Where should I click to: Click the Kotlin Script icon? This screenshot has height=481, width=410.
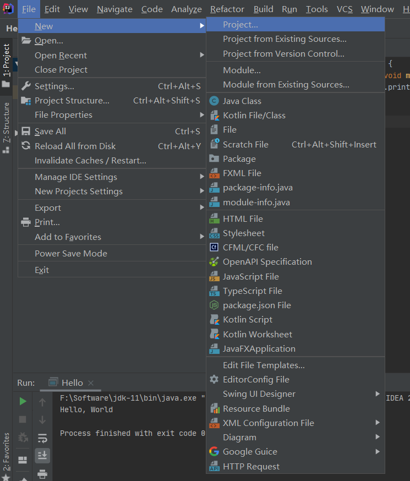point(214,320)
